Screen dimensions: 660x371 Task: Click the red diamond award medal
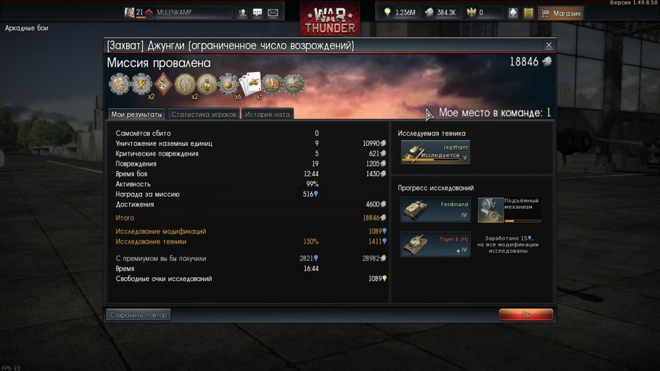click(163, 84)
